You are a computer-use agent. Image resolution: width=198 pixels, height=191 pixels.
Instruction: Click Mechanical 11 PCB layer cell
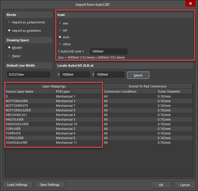(78, 143)
